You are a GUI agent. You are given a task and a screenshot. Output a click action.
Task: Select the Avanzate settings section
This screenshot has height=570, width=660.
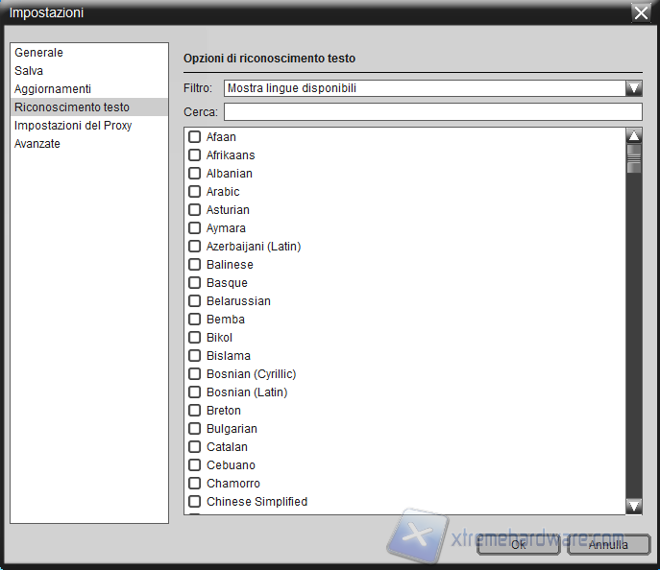[37, 144]
